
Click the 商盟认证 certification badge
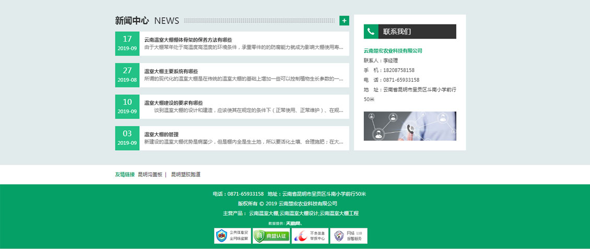coord(271,236)
